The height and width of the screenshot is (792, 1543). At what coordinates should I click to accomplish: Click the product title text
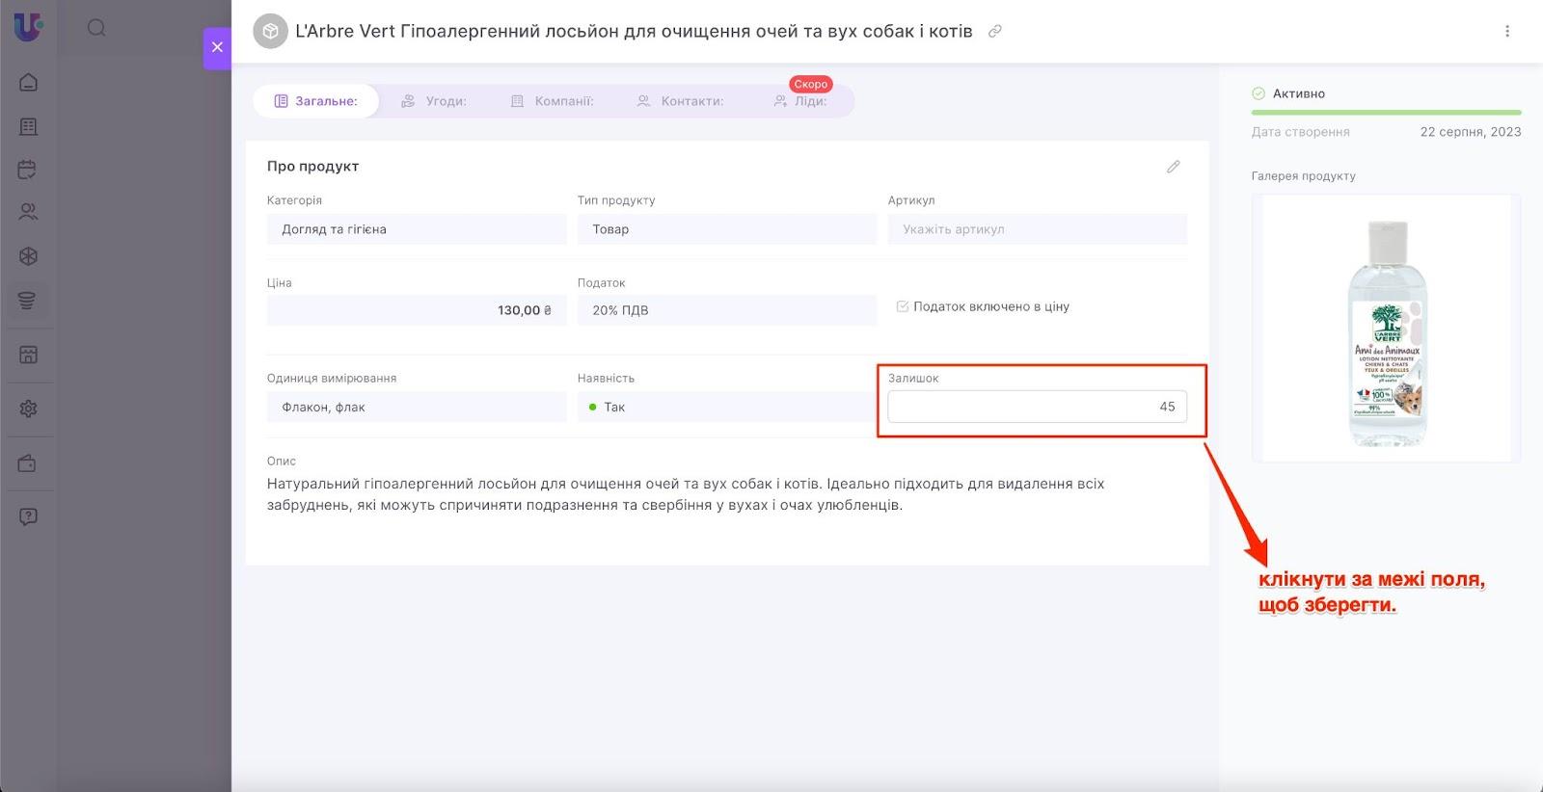(634, 31)
